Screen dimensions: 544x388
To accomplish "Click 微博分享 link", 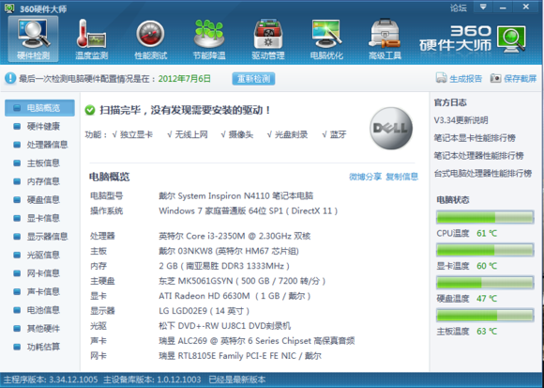I will [x=366, y=177].
